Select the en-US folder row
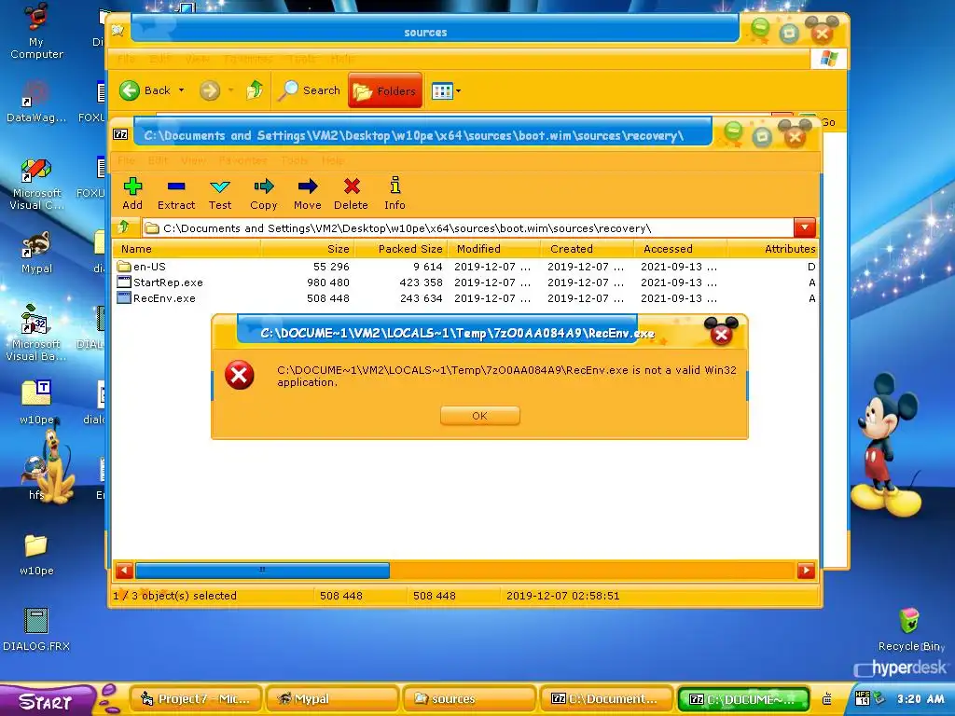Viewport: 955px width, 716px height. (464, 267)
